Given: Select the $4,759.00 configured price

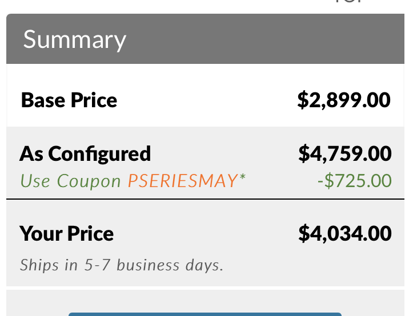Looking at the screenshot, I should pyautogui.click(x=345, y=153).
